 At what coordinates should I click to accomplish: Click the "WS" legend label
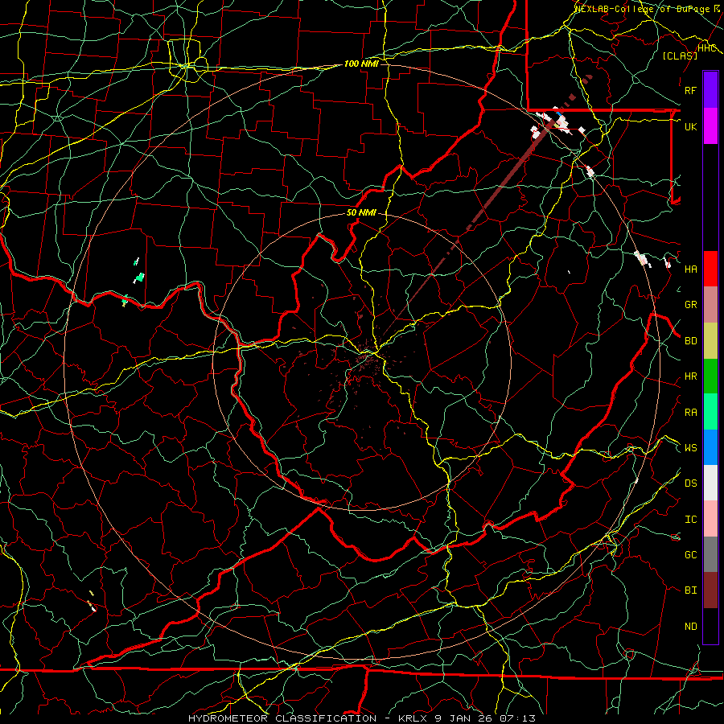click(x=690, y=448)
